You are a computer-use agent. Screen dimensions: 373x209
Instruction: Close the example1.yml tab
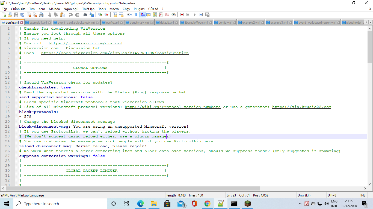coord(49,23)
